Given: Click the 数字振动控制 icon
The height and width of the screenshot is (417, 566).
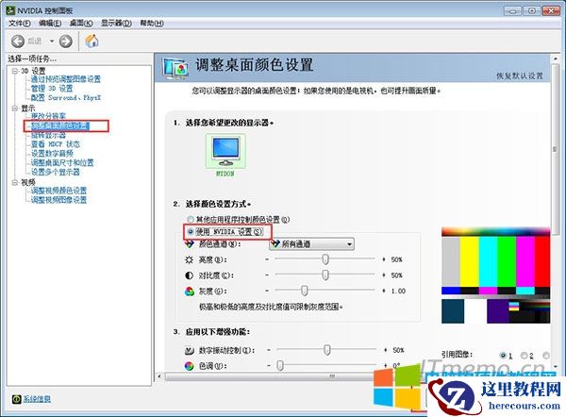Looking at the screenshot, I should 190,350.
